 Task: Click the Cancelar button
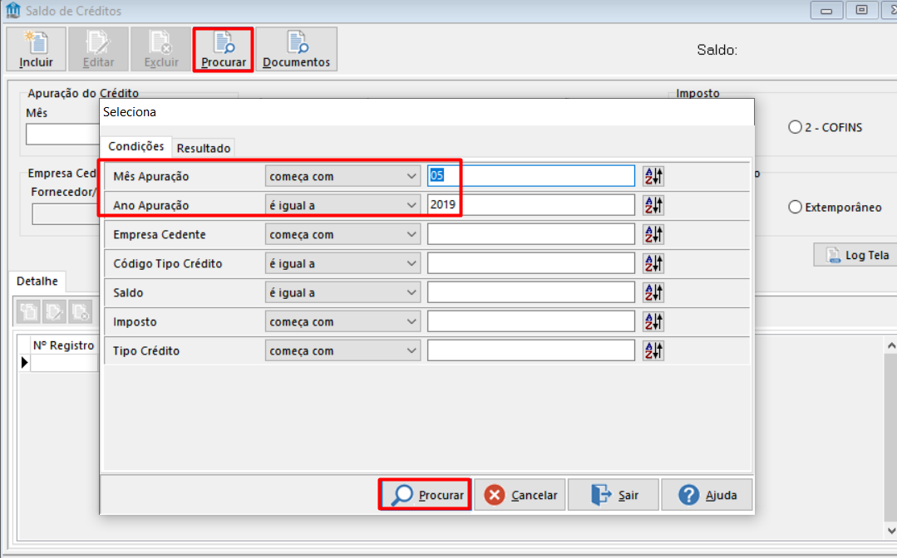(x=520, y=495)
